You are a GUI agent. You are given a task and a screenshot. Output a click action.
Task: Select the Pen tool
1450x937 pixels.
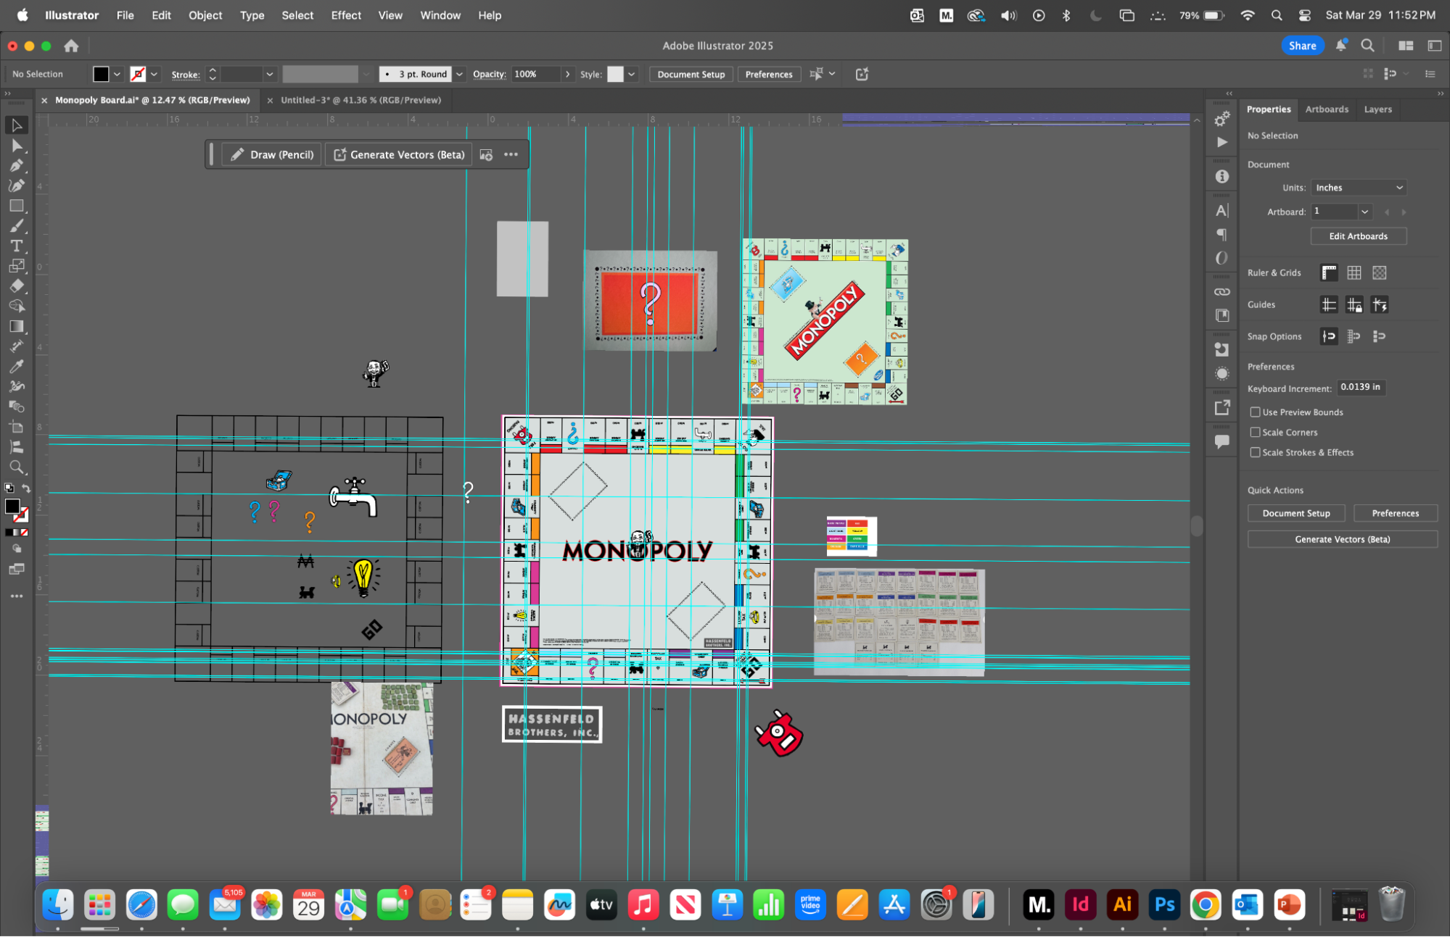pyautogui.click(x=16, y=165)
